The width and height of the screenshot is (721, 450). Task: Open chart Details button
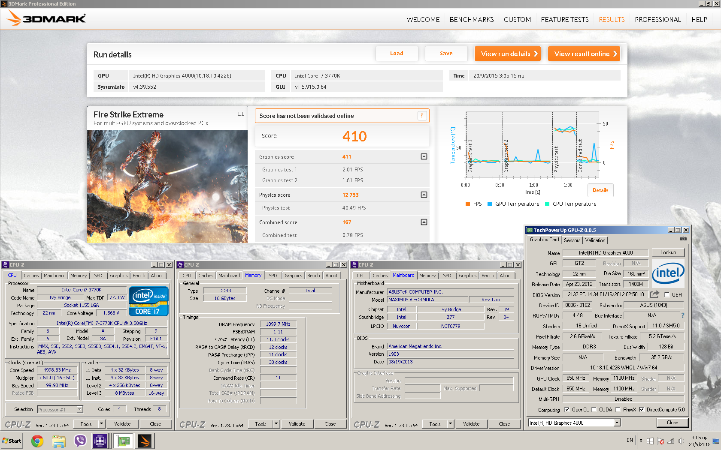pyautogui.click(x=600, y=190)
